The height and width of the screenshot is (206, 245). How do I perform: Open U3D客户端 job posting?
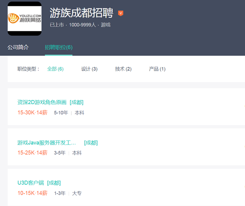[x=31, y=183]
